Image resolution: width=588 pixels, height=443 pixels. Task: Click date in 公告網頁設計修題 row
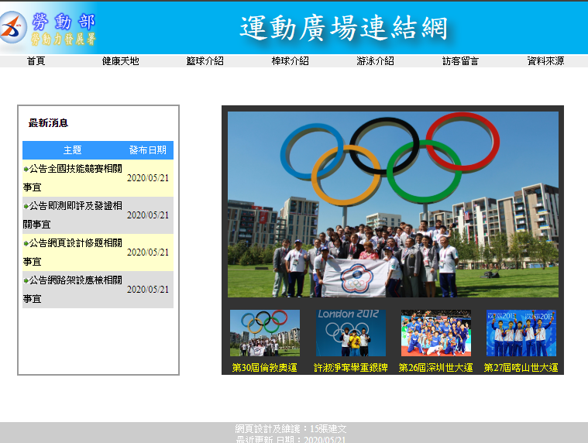(x=148, y=252)
